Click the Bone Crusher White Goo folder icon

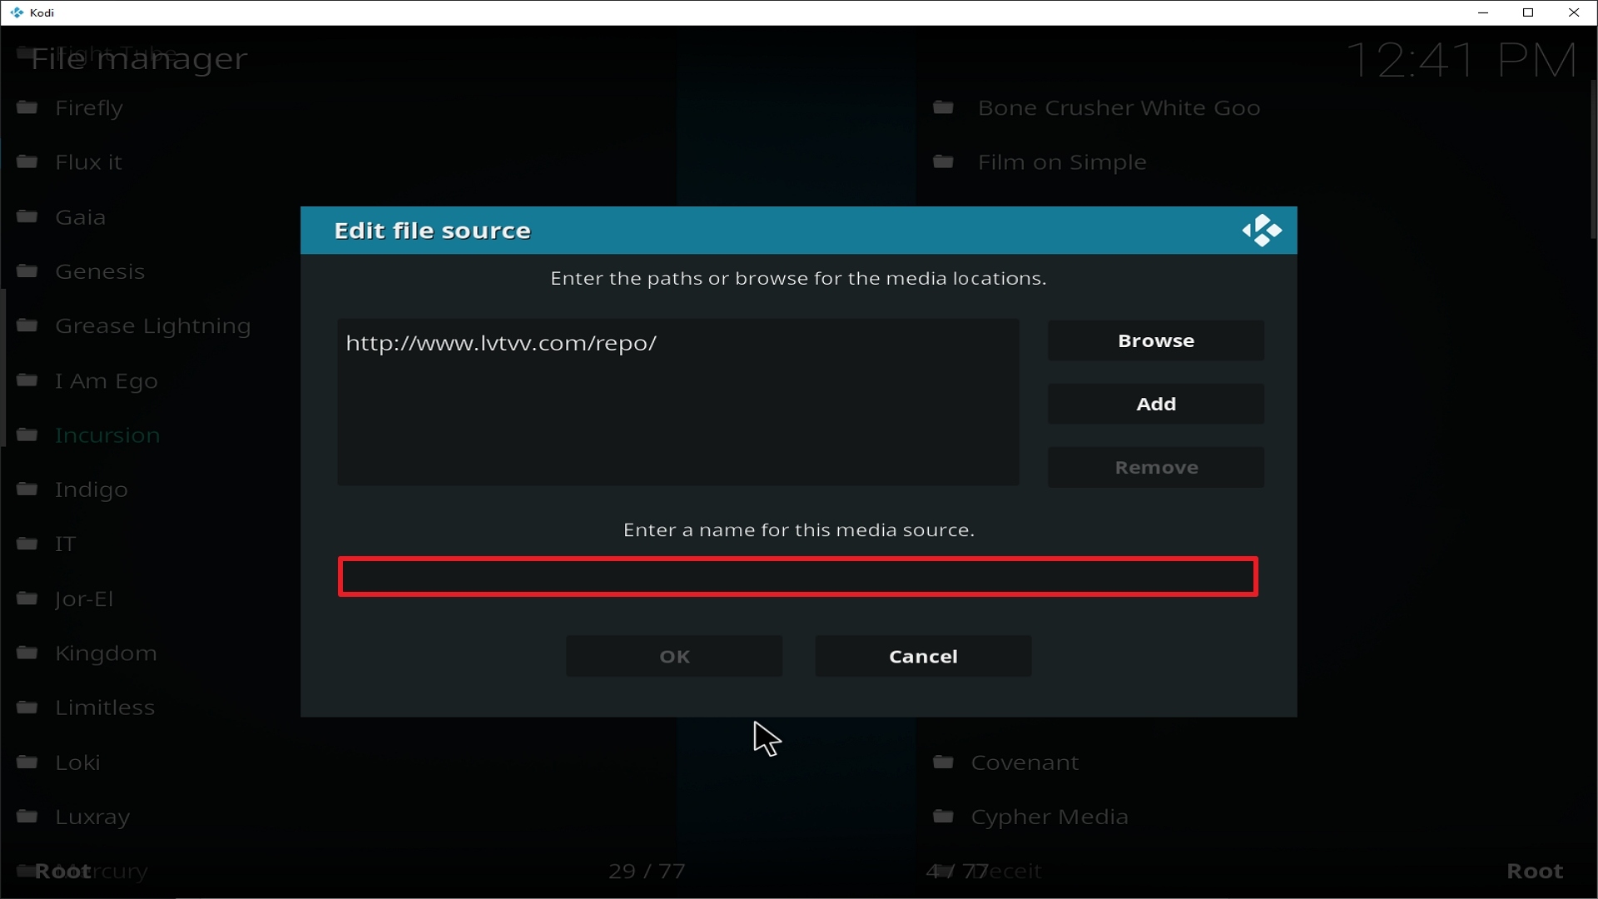pos(943,107)
